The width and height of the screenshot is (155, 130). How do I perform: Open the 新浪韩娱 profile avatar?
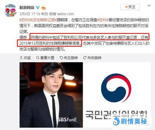click(11, 11)
